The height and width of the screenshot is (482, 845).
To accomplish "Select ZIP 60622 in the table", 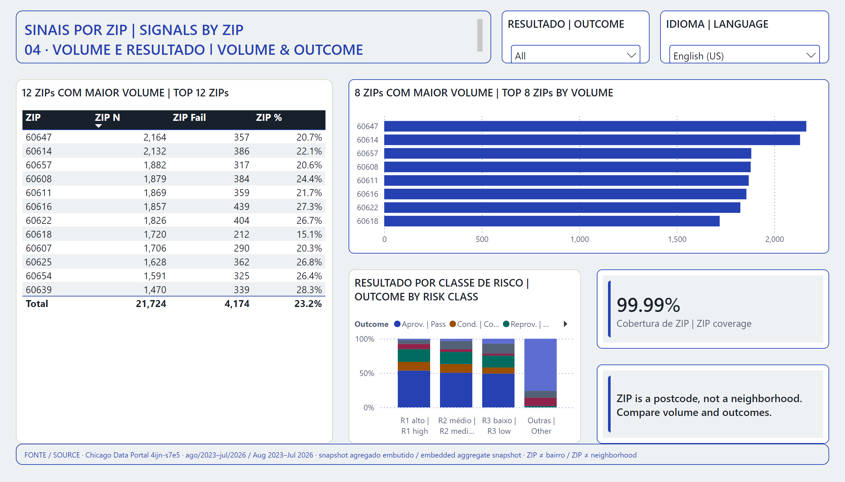I will point(39,221).
